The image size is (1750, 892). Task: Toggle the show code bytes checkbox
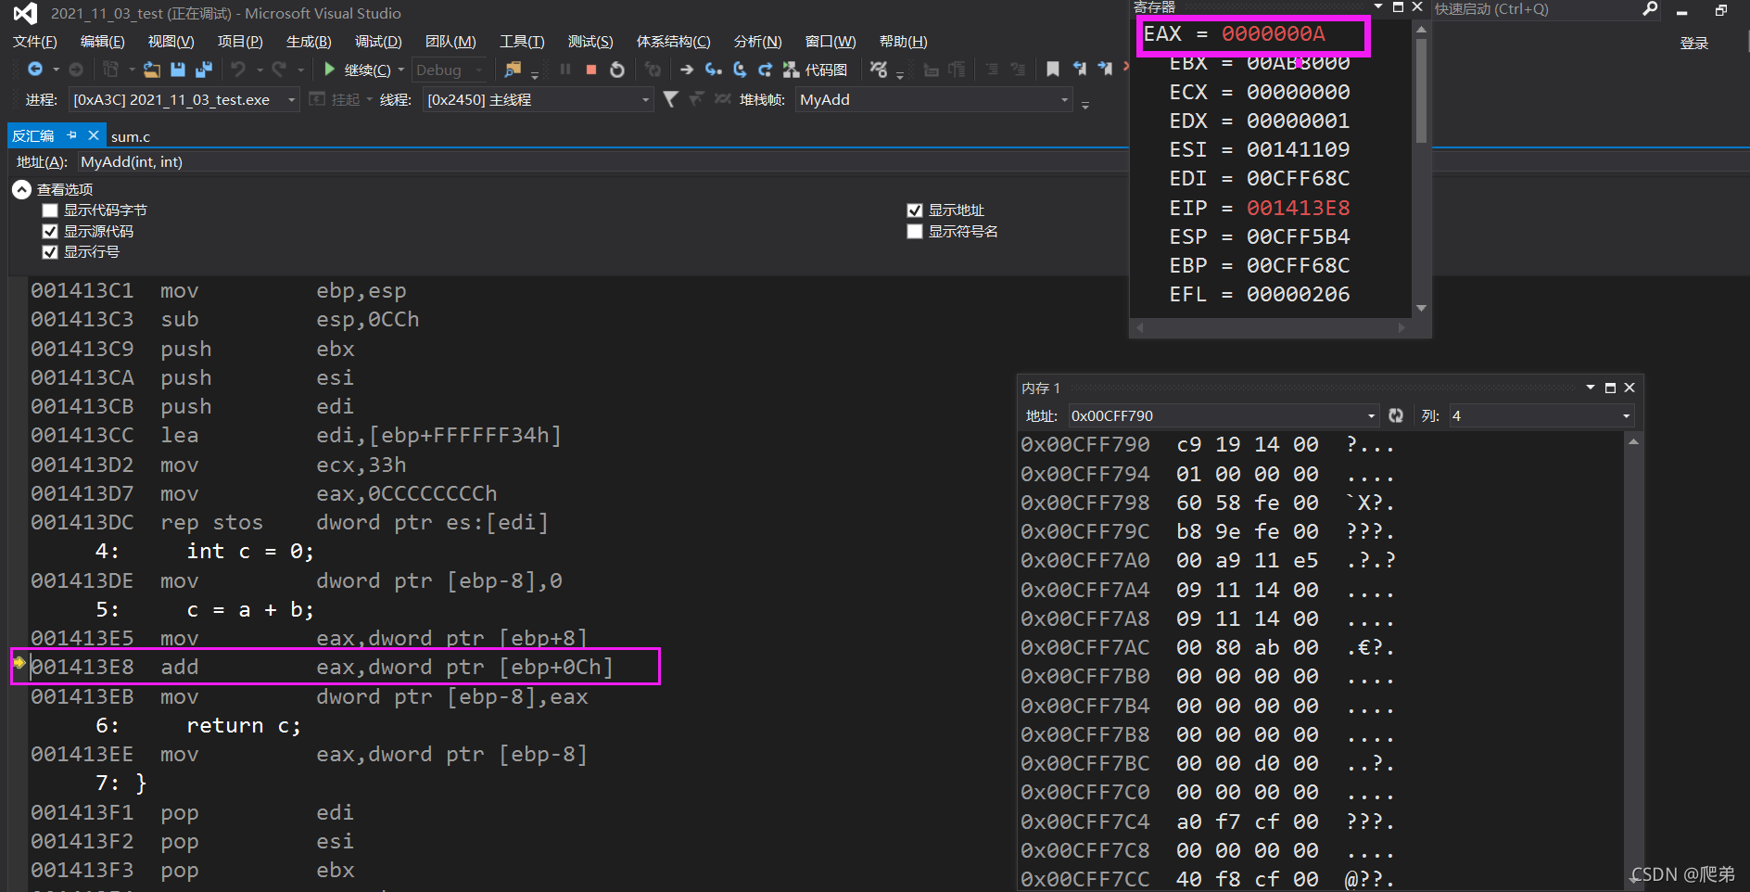click(50, 210)
